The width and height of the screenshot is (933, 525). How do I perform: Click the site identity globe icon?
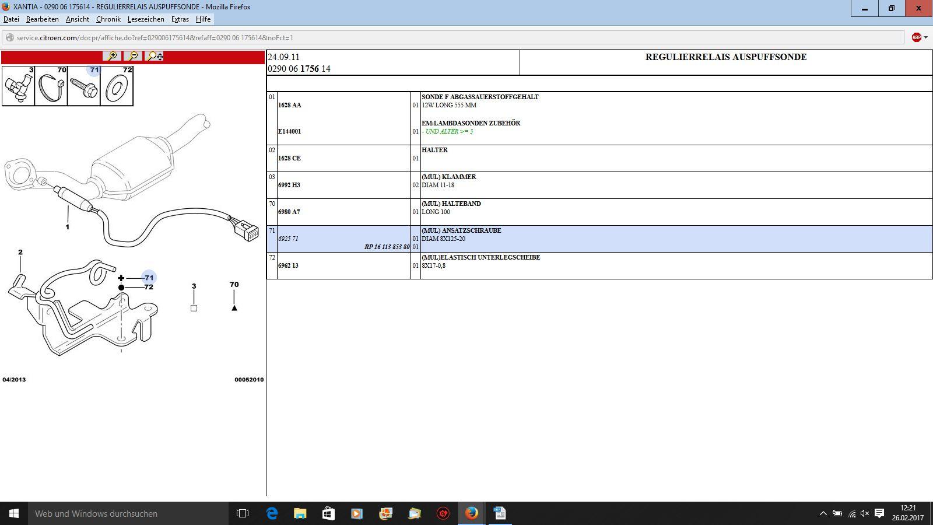click(9, 37)
